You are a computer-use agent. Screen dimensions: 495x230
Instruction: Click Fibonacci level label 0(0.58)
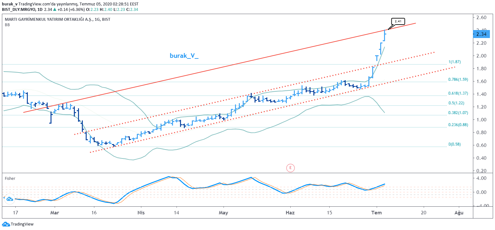point(454,144)
